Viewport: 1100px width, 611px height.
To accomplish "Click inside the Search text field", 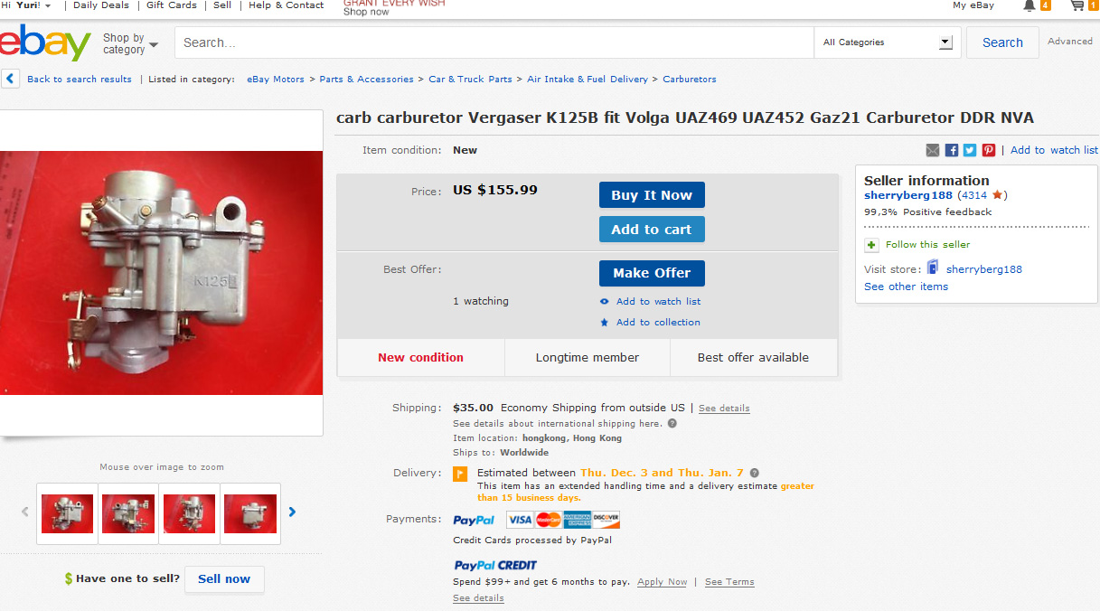I will coord(494,42).
